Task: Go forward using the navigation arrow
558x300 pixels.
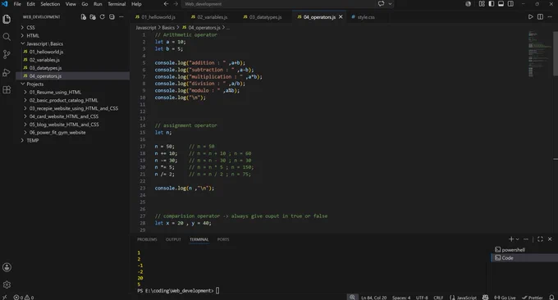Action: click(176, 4)
